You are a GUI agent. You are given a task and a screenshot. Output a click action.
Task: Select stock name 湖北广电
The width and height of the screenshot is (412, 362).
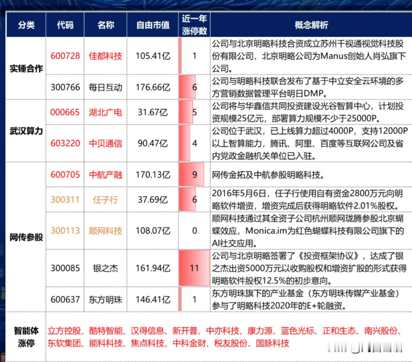point(106,112)
